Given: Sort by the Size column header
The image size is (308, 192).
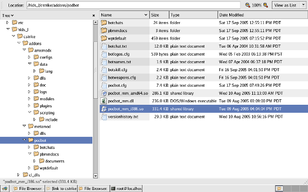Looking at the screenshot, I should click(160, 15).
